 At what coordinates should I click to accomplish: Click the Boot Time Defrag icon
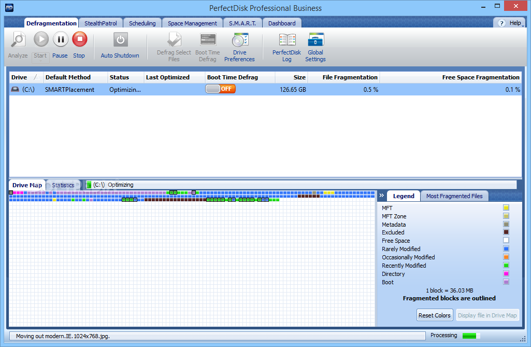click(x=208, y=40)
